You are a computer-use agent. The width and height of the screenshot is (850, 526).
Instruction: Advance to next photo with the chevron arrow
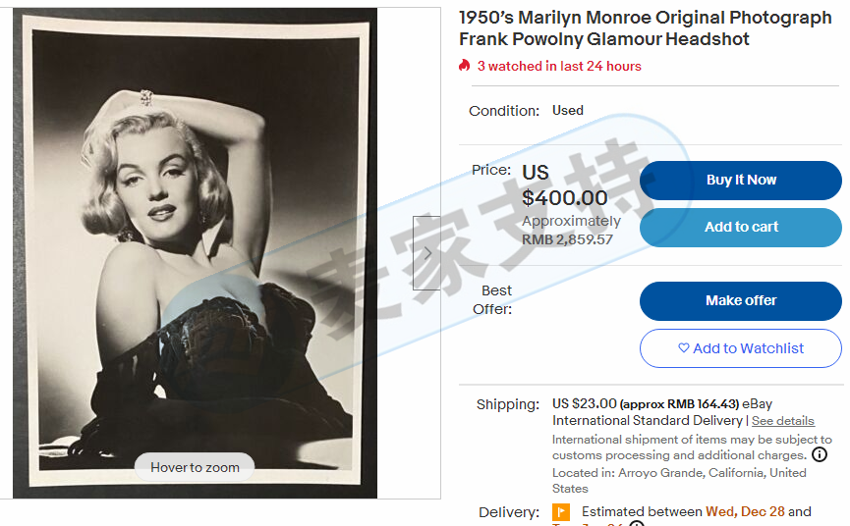[x=427, y=253]
